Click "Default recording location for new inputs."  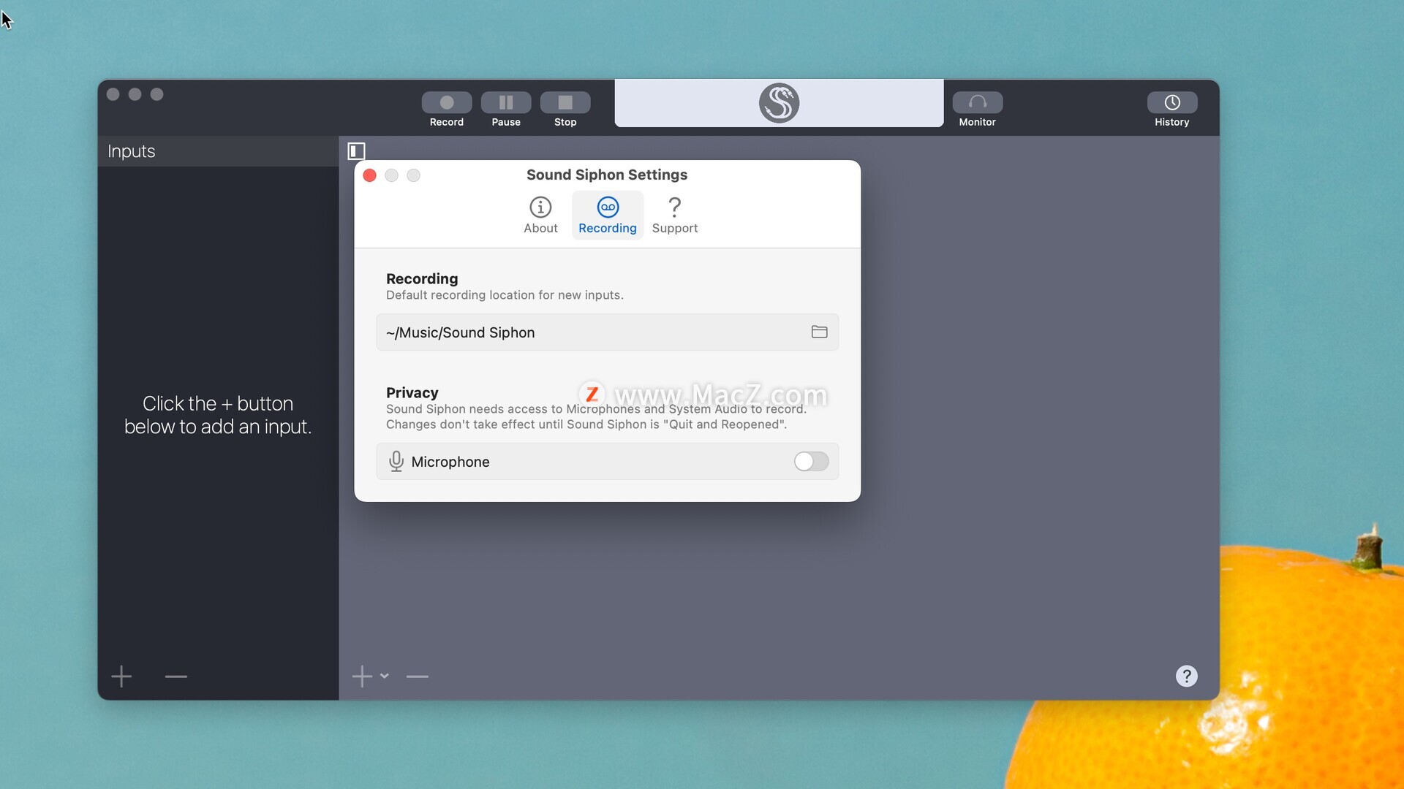pyautogui.click(x=505, y=295)
